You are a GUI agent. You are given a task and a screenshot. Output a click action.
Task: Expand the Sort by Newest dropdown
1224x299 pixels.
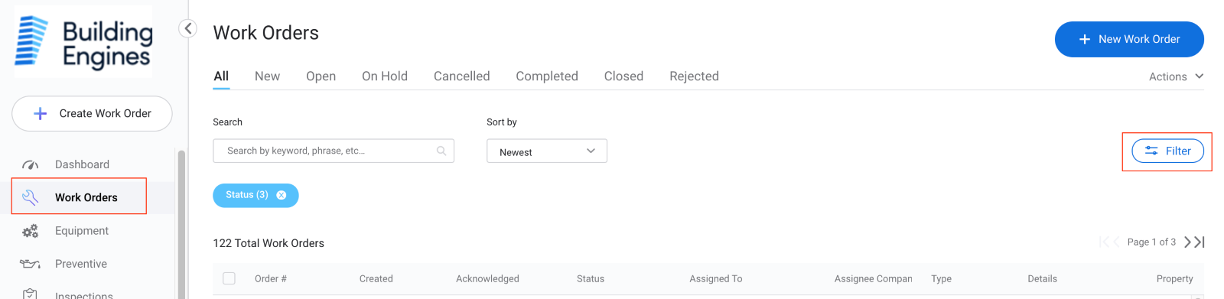[x=547, y=151]
